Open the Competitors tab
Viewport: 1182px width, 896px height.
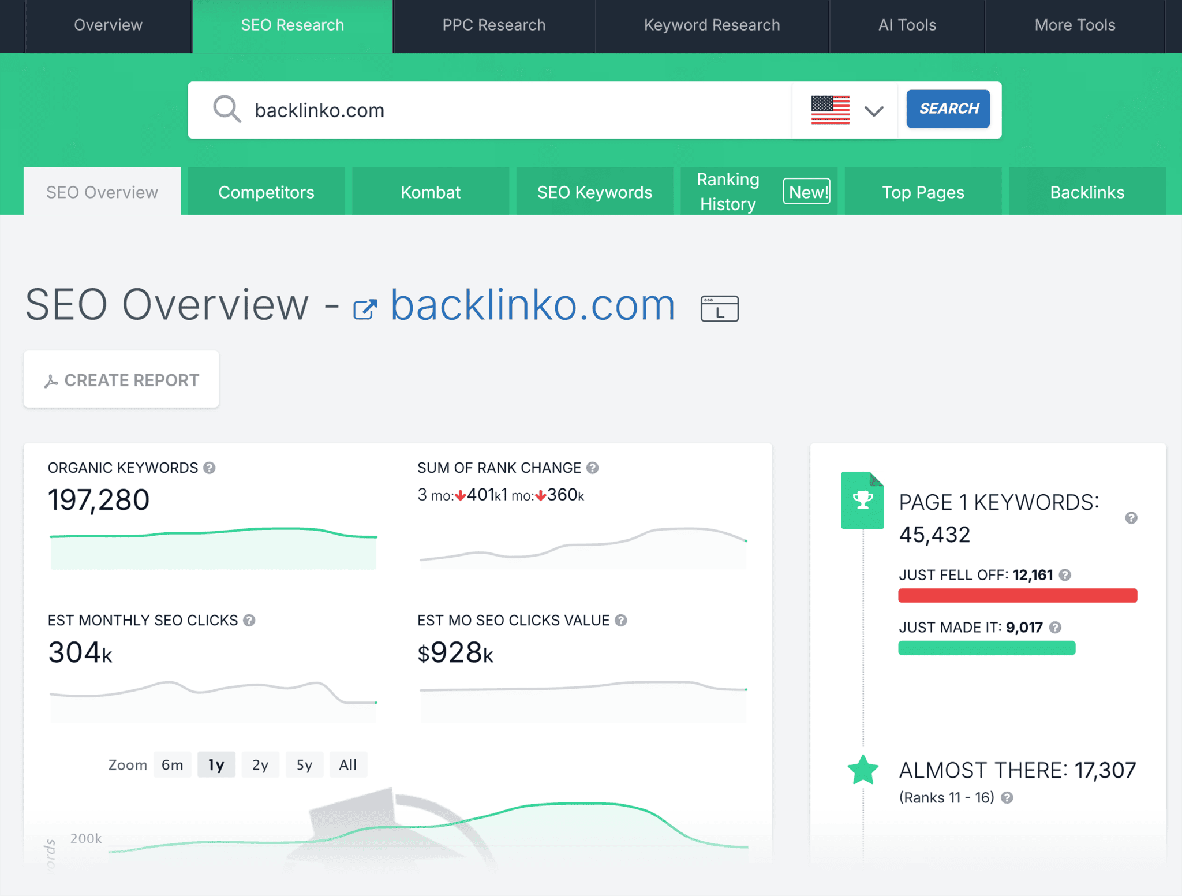[x=266, y=191]
